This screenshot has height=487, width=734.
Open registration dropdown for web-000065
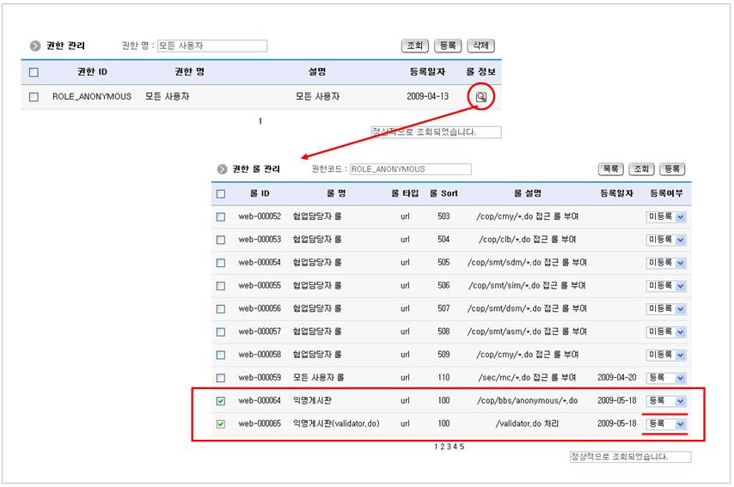pyautogui.click(x=666, y=423)
